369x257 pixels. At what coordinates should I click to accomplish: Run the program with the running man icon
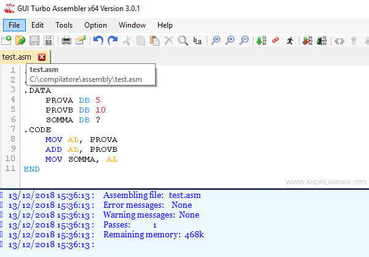pyautogui.click(x=290, y=41)
